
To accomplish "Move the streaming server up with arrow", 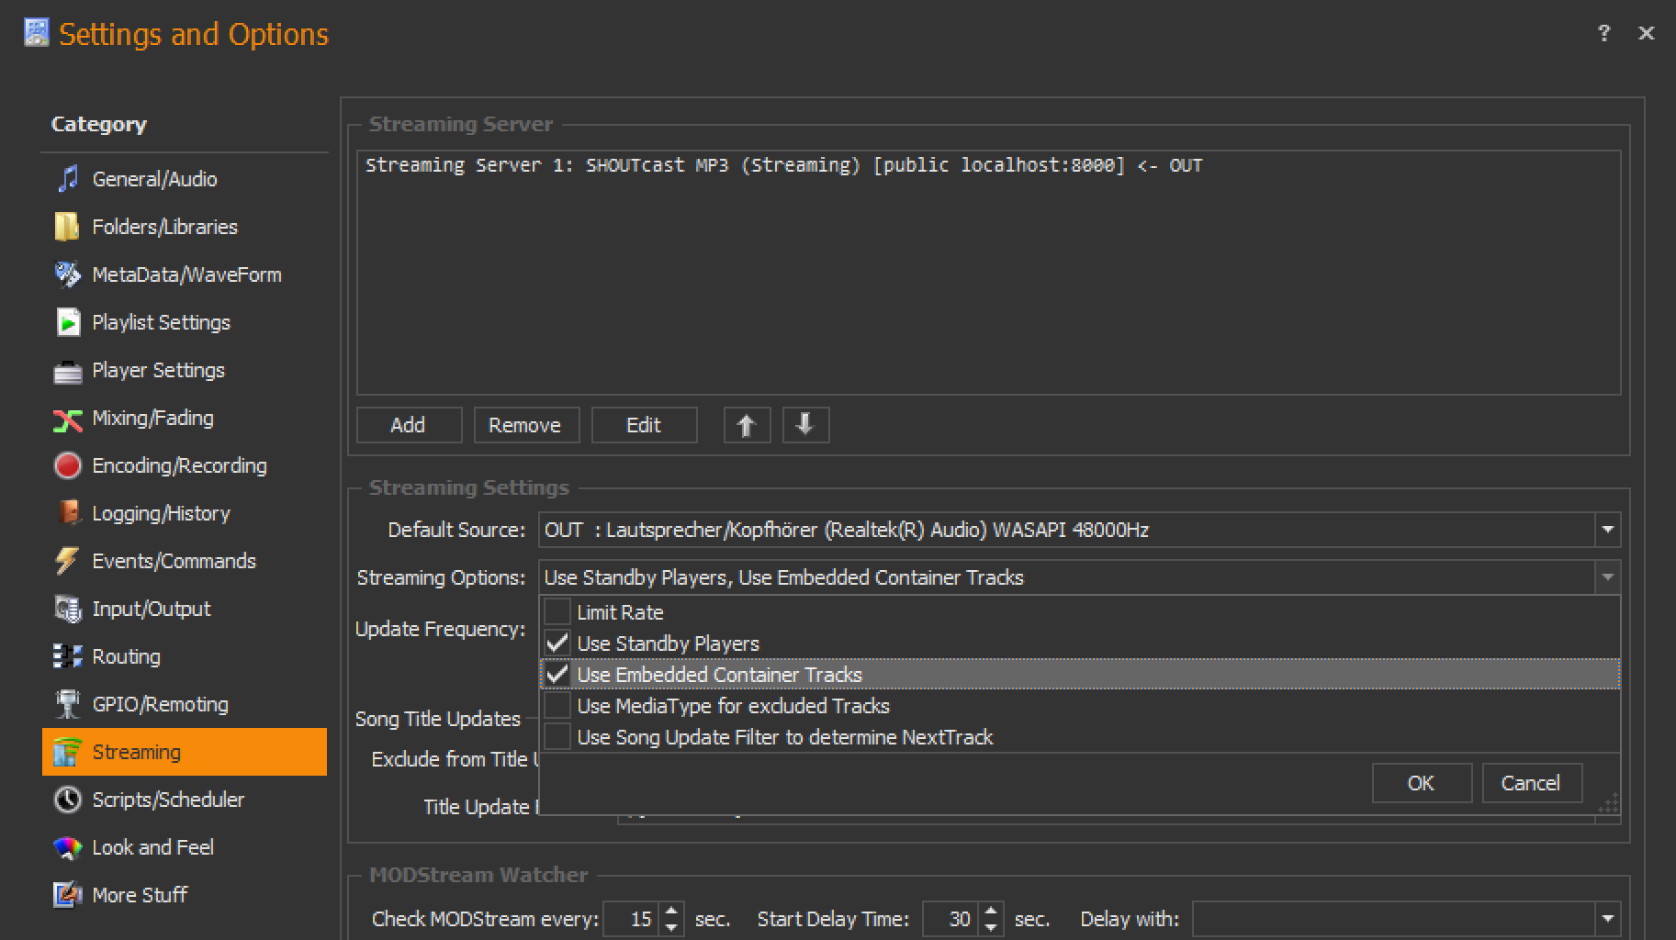I will pos(746,425).
